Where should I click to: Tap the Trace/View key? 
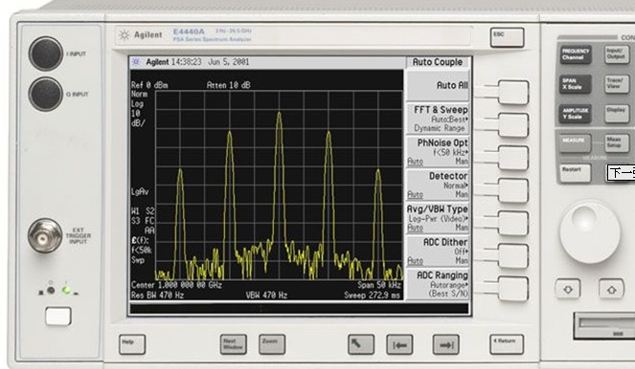click(617, 84)
